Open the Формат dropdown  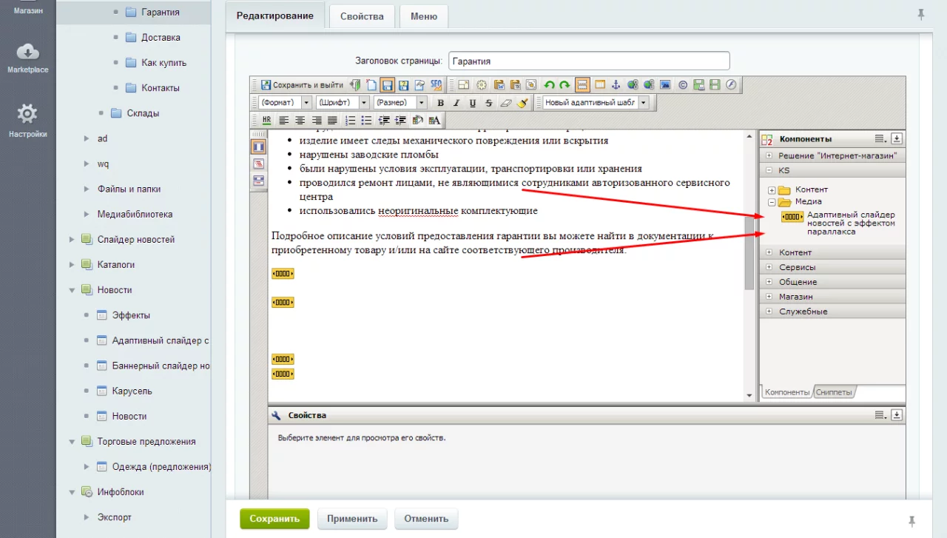(x=286, y=103)
